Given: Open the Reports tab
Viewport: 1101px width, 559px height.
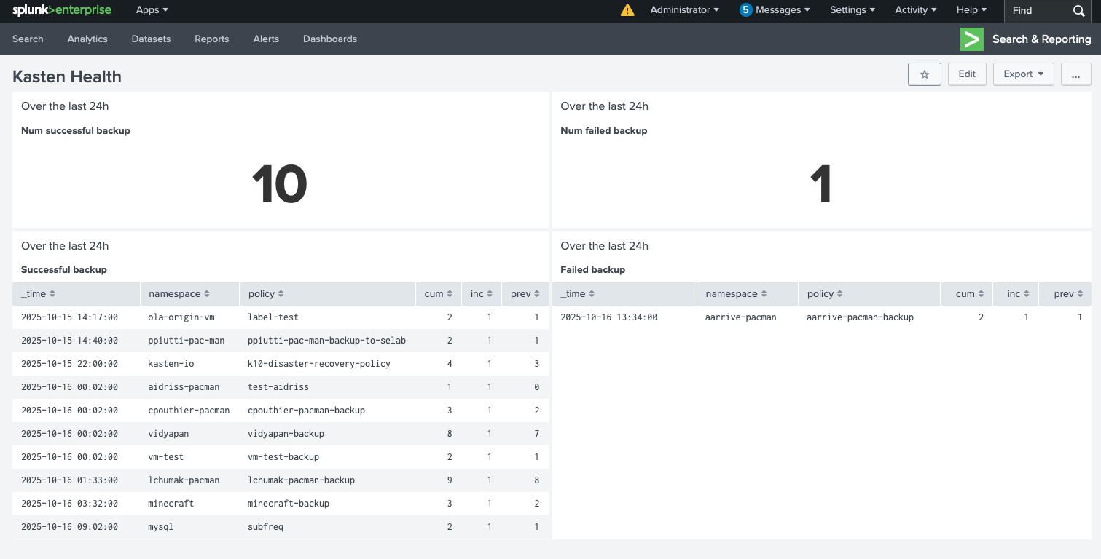Looking at the screenshot, I should tap(212, 39).
